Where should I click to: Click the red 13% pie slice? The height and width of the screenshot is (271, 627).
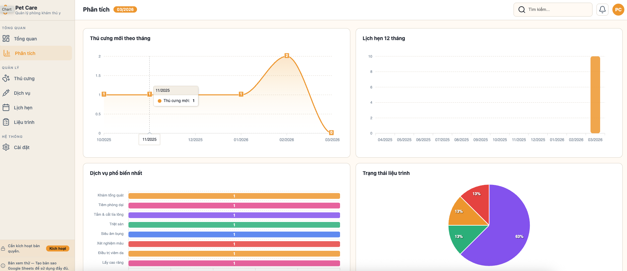477,200
